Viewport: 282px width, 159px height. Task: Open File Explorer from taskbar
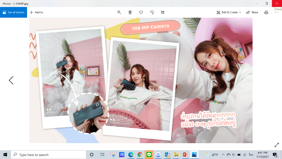176,154
